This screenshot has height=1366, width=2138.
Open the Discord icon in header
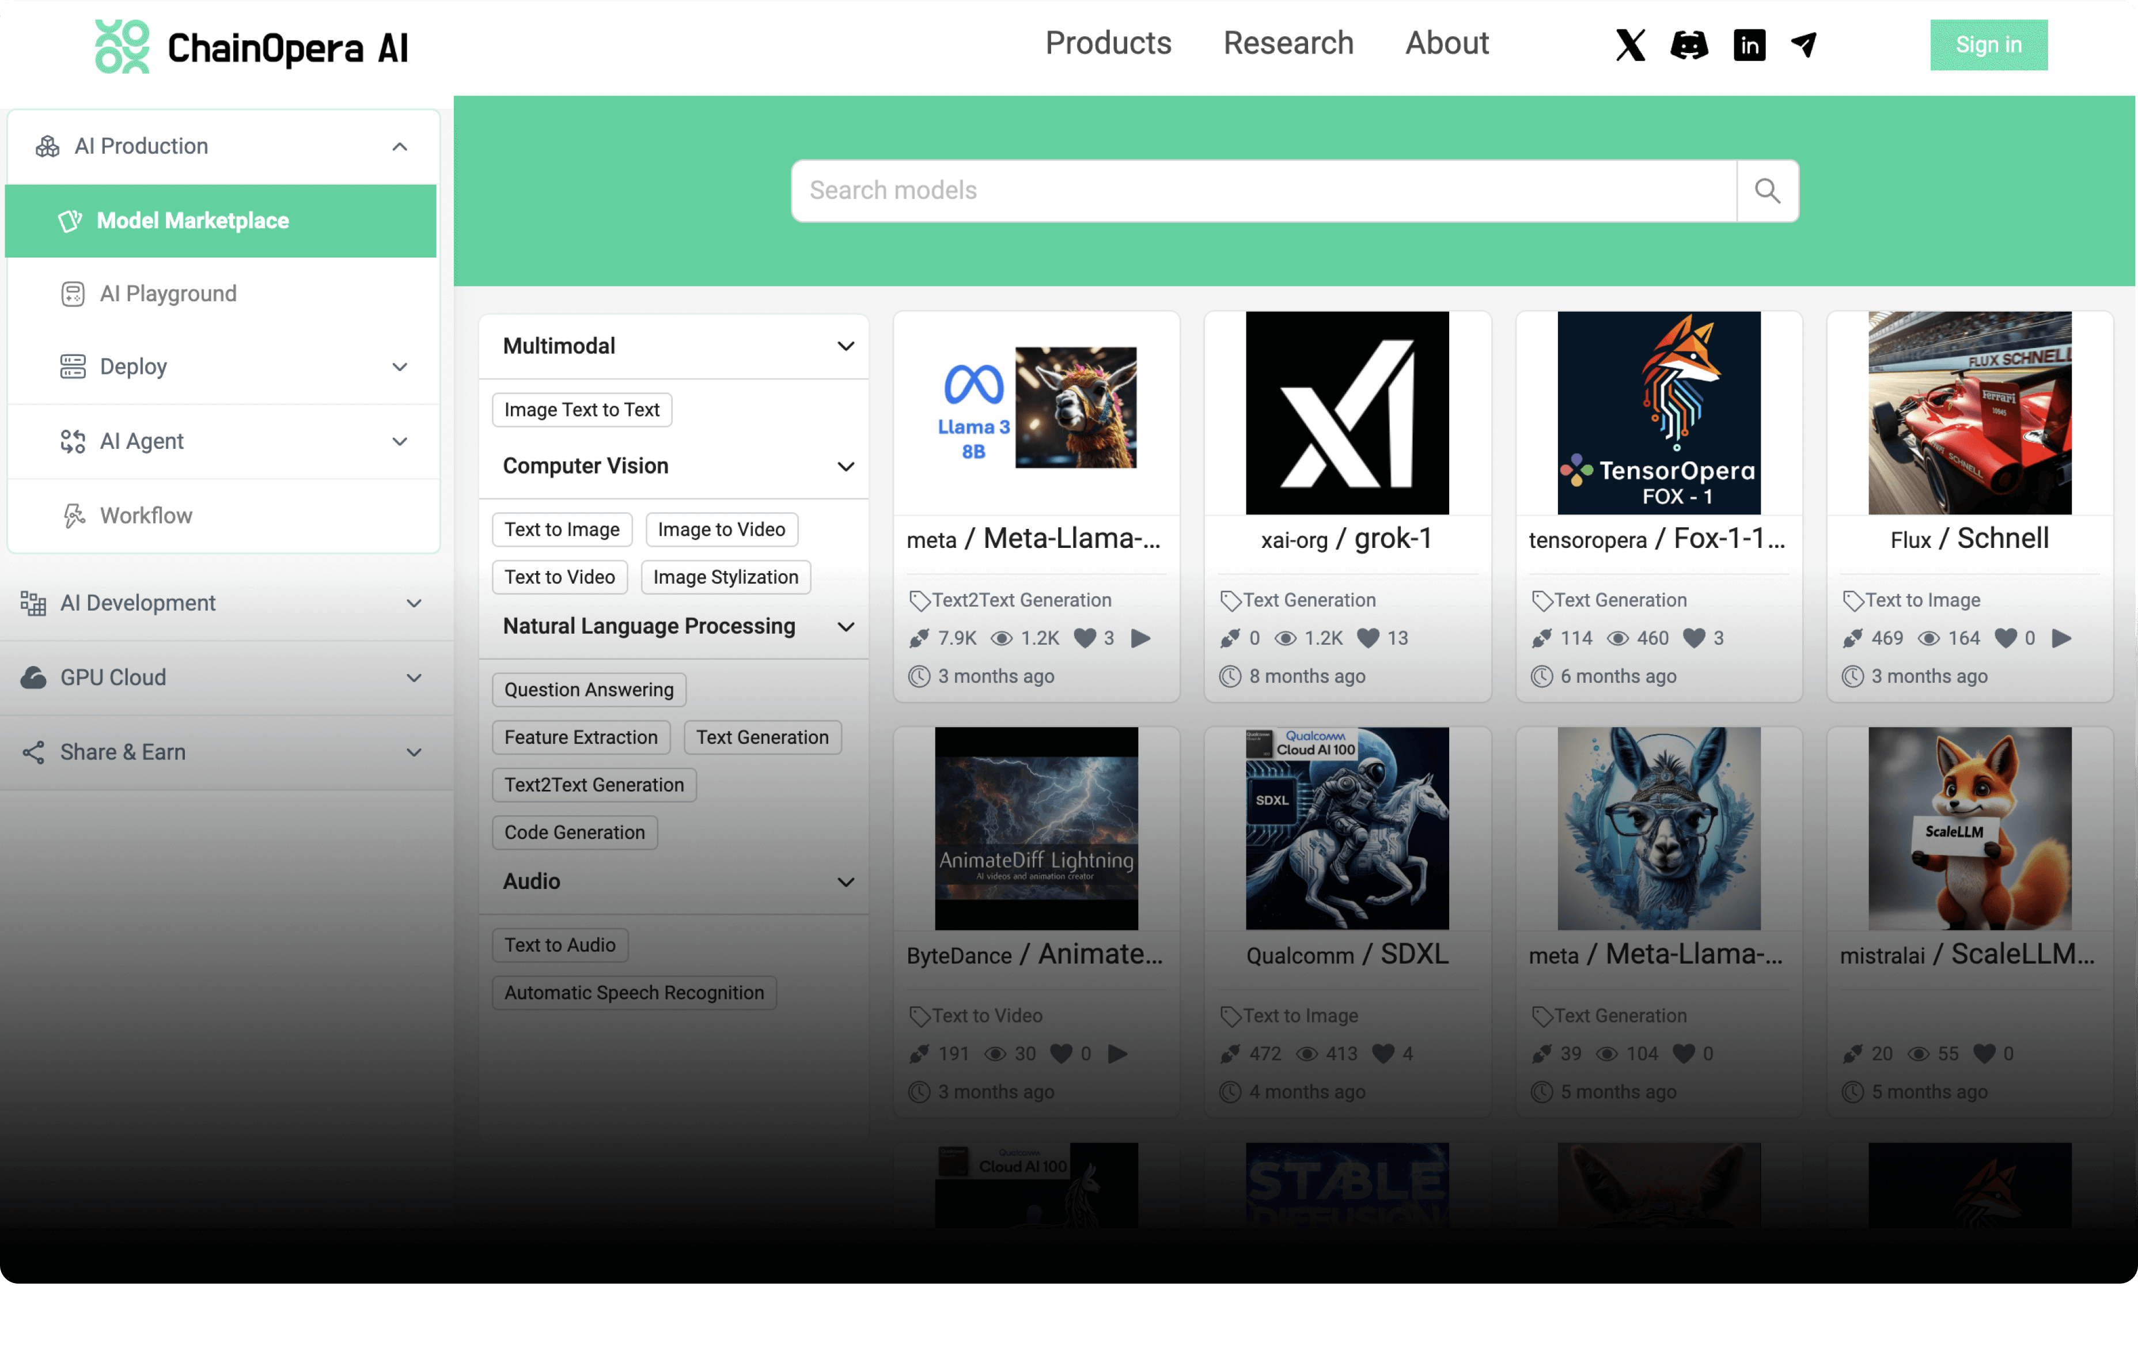pos(1689,44)
